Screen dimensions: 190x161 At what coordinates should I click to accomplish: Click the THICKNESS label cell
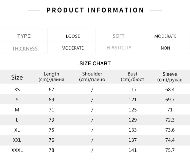point(25,48)
